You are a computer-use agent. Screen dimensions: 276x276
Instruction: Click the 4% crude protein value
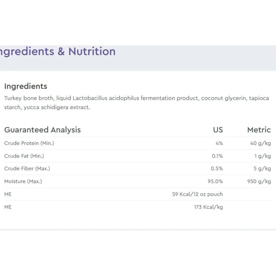(x=219, y=143)
